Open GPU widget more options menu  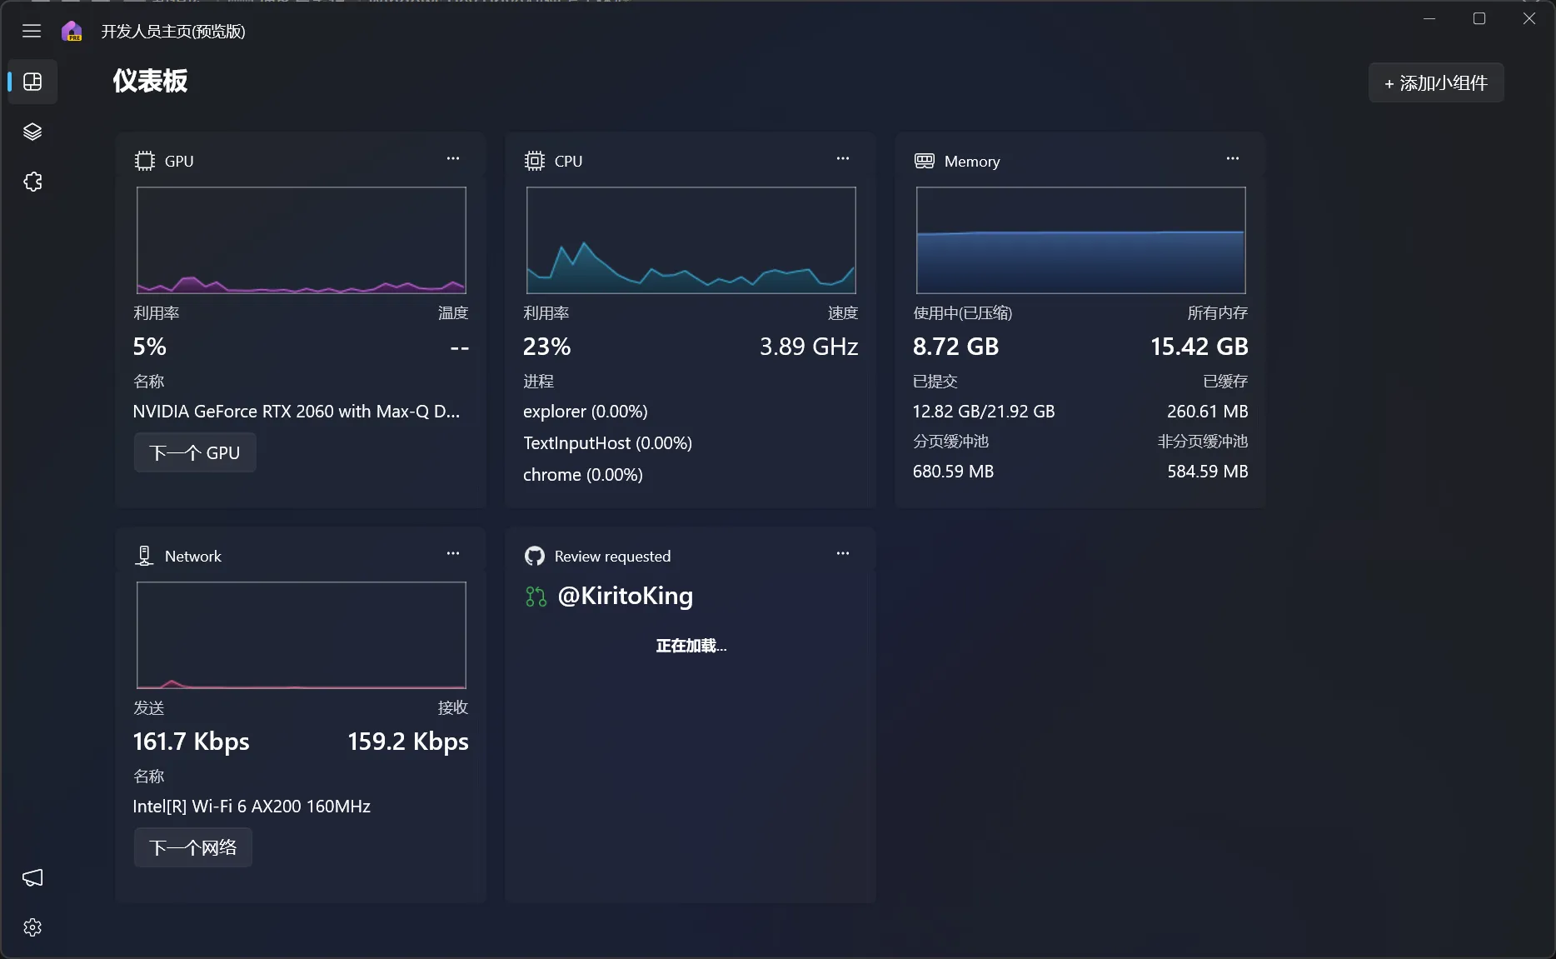click(x=453, y=158)
